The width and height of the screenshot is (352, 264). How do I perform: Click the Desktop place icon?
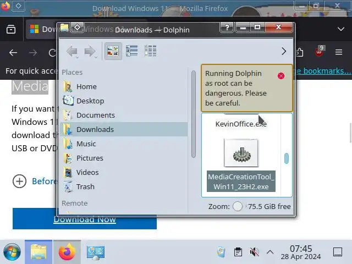tap(68, 101)
